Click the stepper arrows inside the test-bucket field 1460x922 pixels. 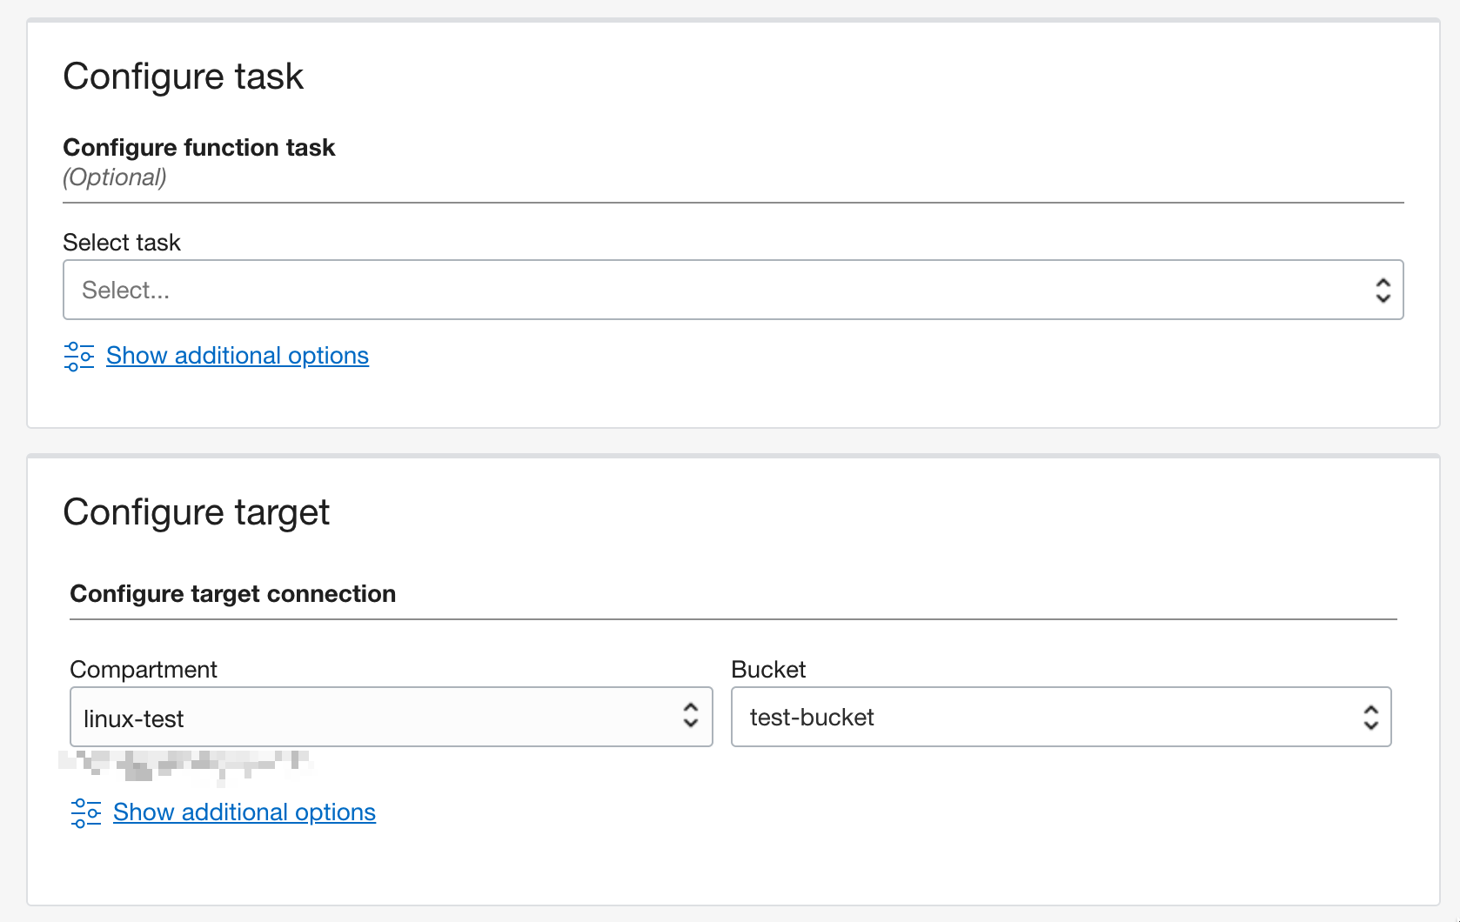(1370, 717)
